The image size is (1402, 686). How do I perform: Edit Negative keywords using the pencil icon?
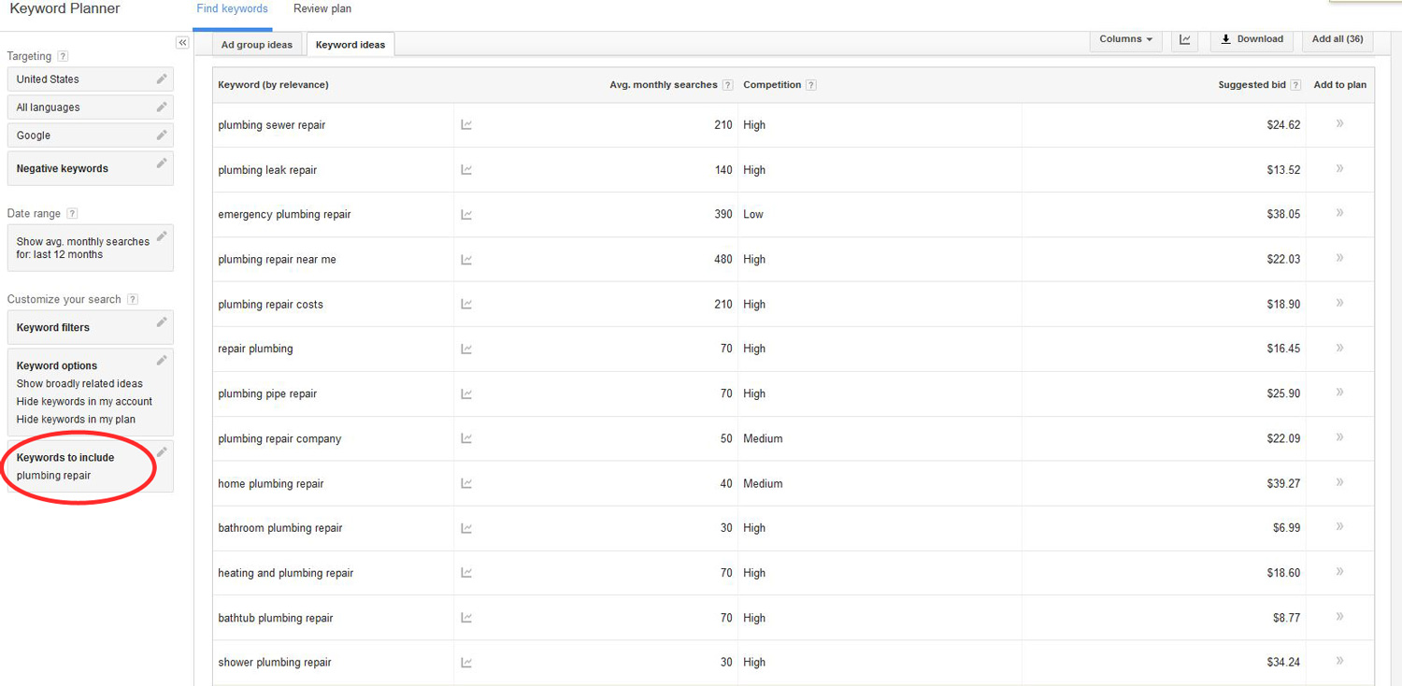click(160, 165)
